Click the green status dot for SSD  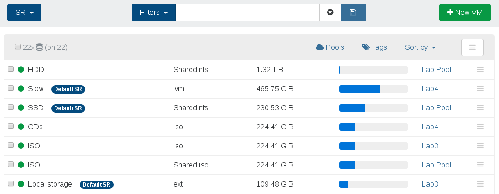coord(21,107)
